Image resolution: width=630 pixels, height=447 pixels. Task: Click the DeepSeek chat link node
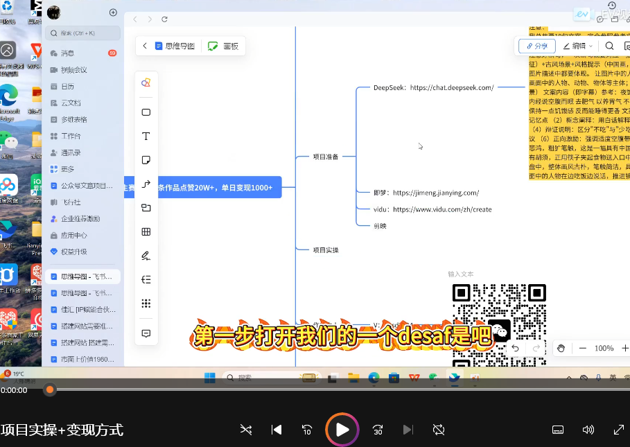click(x=434, y=87)
